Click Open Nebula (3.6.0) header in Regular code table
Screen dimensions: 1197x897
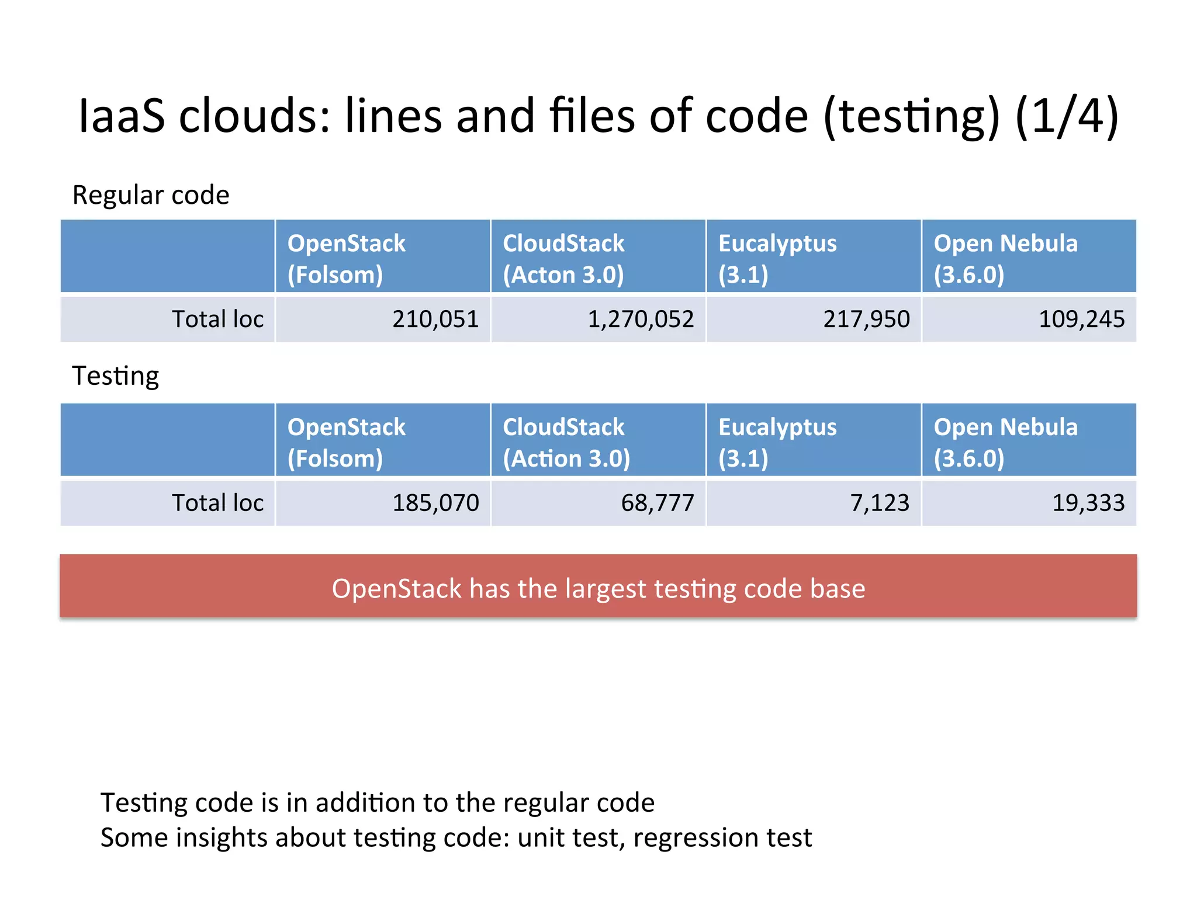(1029, 258)
